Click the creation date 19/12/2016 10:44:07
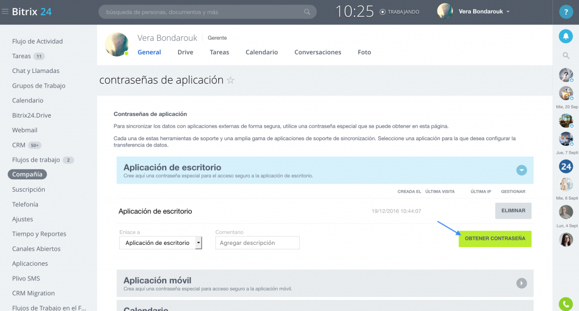Image resolution: width=579 pixels, height=311 pixels. pyautogui.click(x=396, y=211)
